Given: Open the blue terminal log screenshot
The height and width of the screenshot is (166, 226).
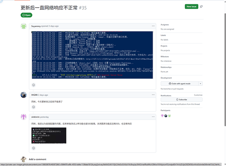Looking at the screenshot, I should (x=92, y=55).
